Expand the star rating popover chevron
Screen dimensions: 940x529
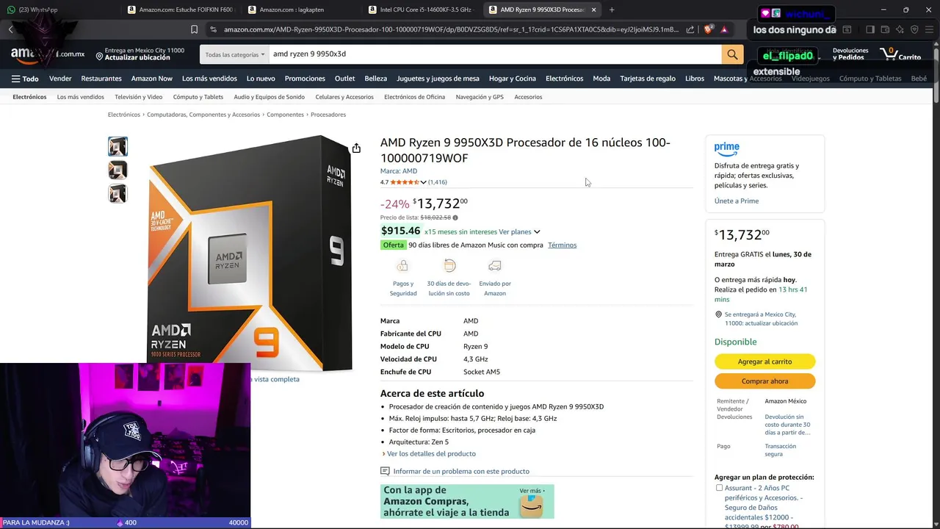click(423, 182)
